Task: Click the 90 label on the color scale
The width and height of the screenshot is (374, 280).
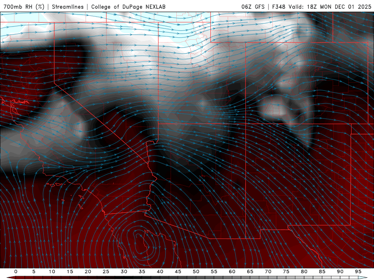Action: (x=340, y=272)
